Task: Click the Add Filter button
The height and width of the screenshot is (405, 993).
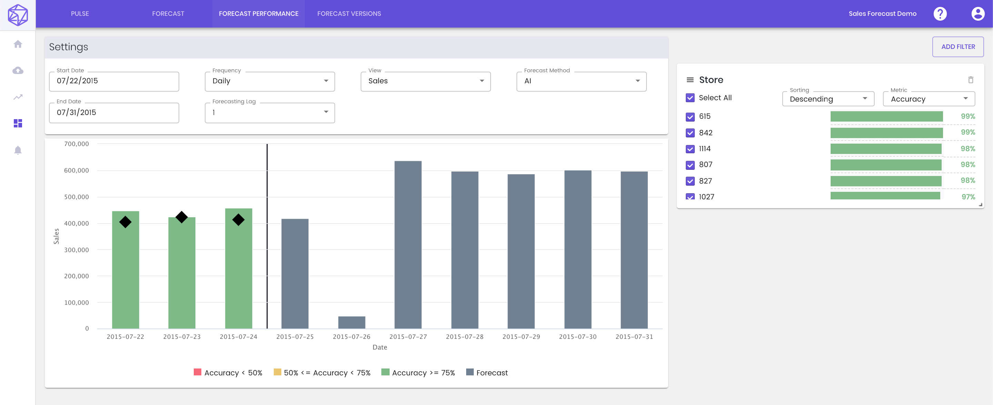Action: pyautogui.click(x=957, y=47)
